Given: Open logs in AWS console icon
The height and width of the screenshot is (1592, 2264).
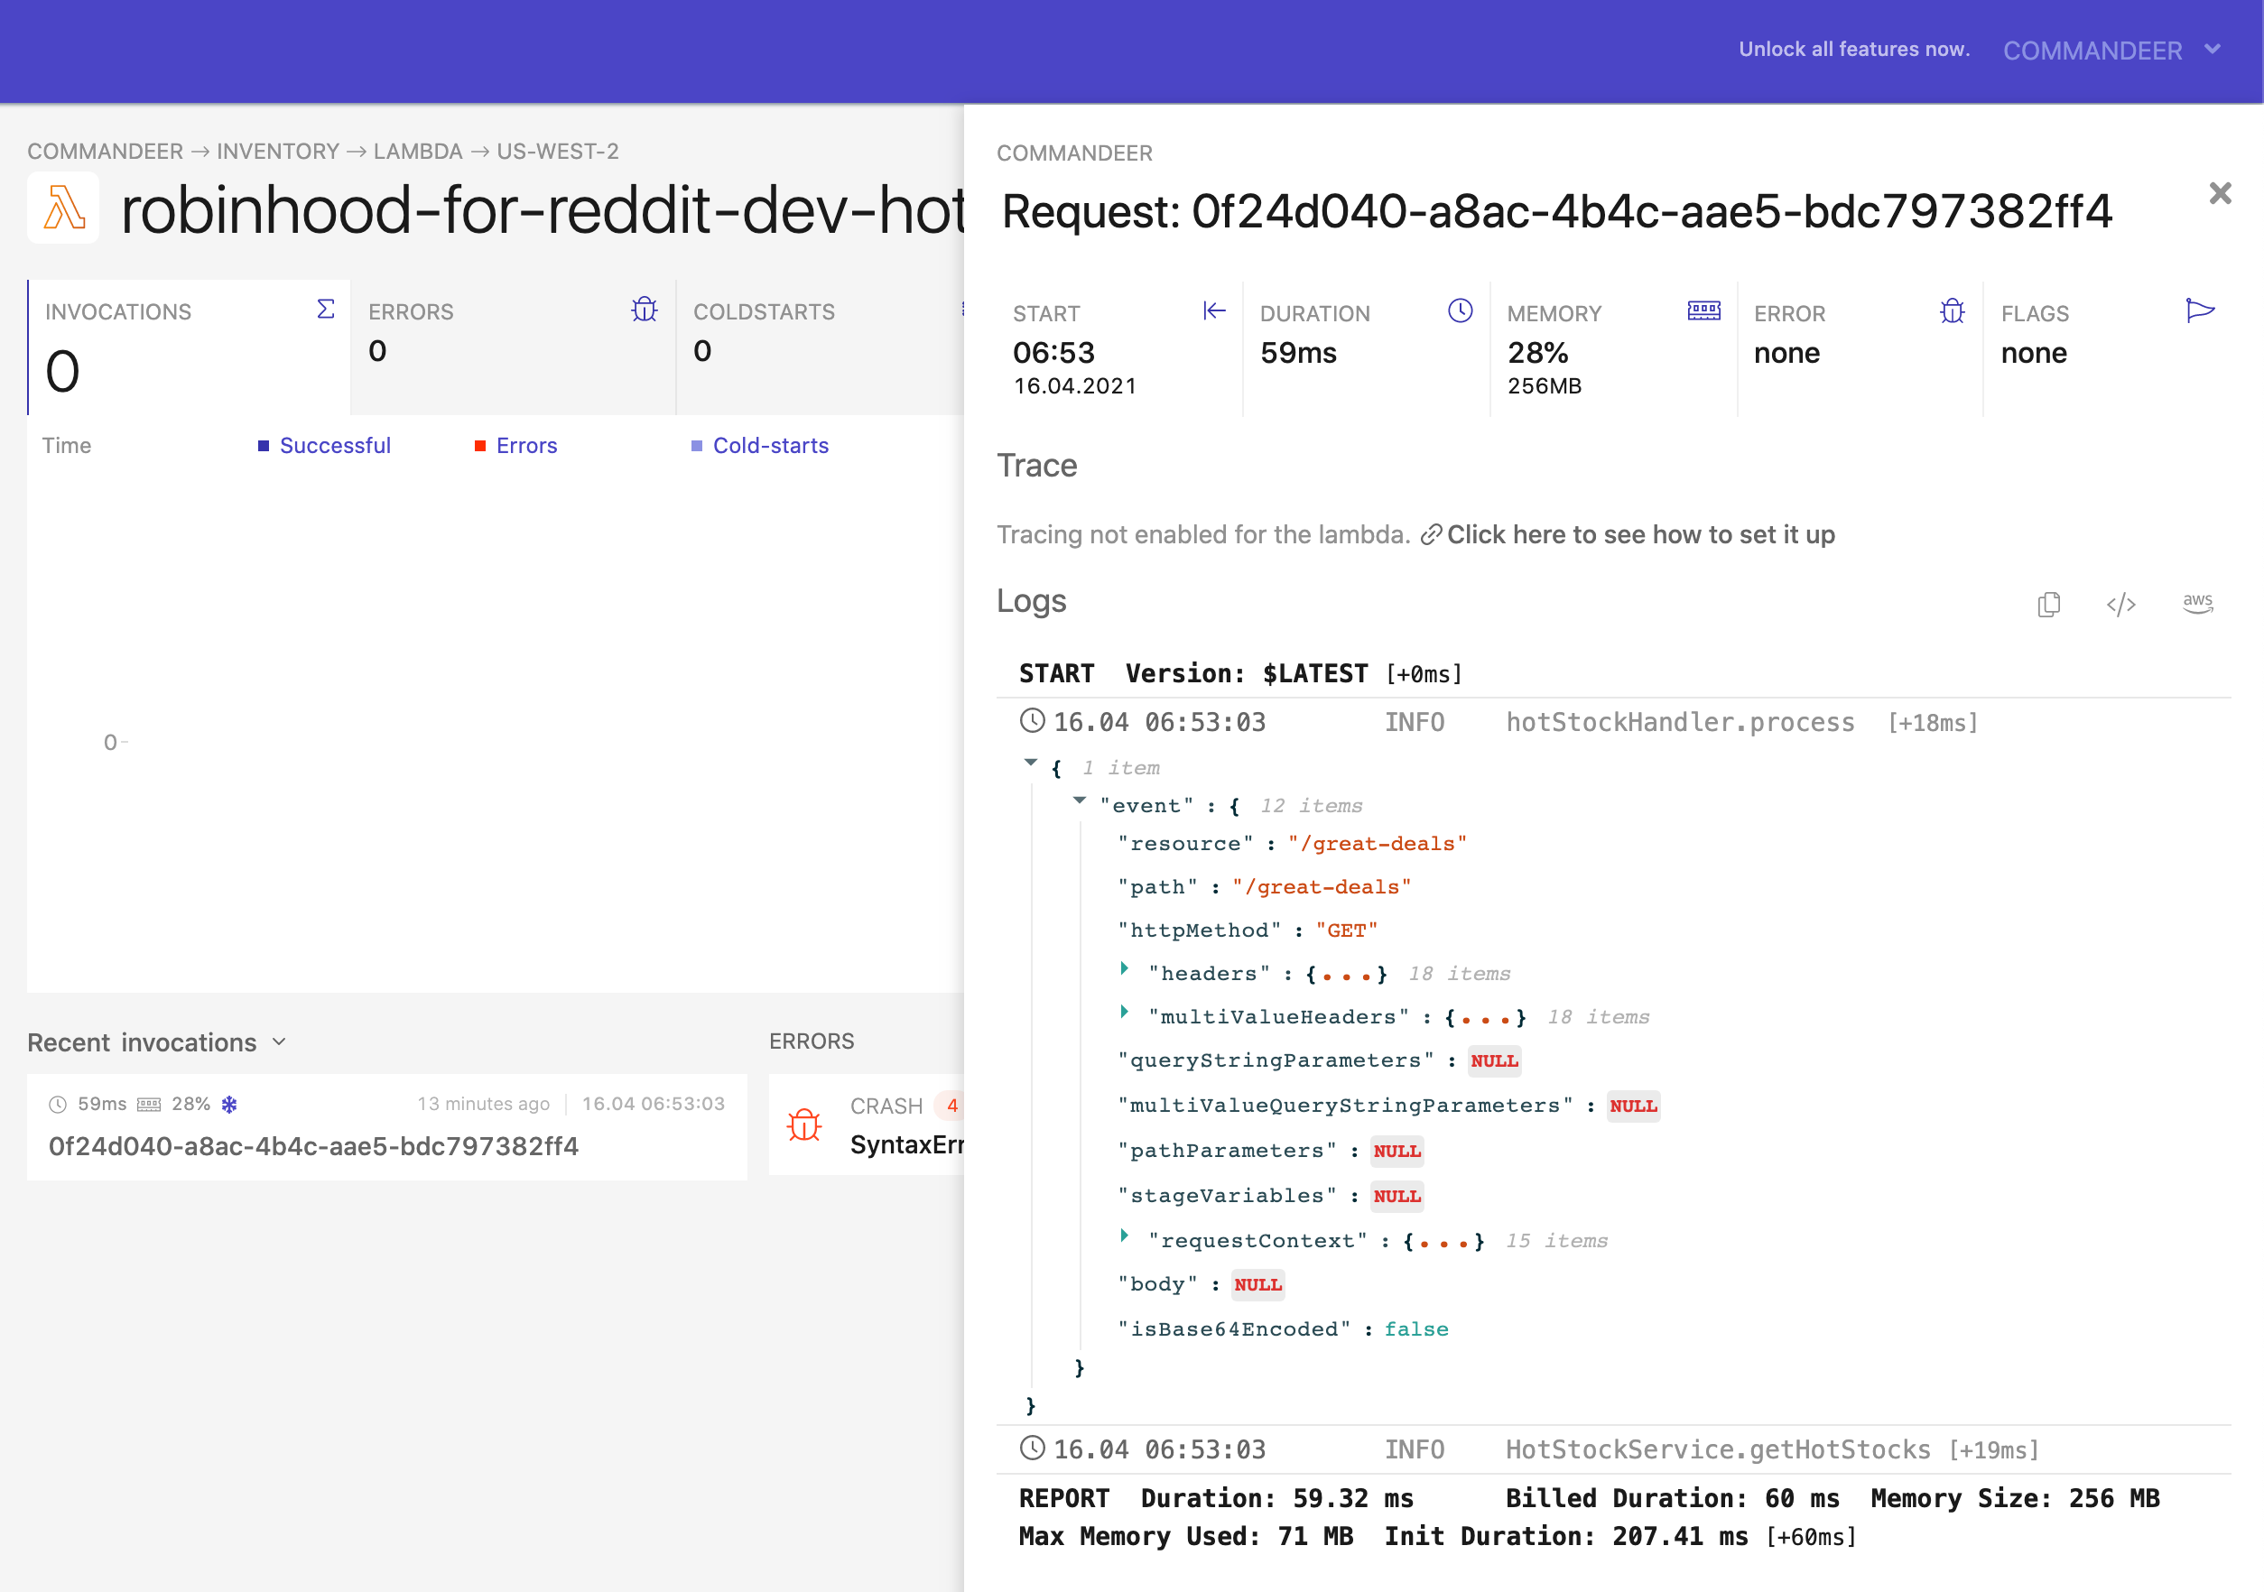Looking at the screenshot, I should pos(2198,602).
